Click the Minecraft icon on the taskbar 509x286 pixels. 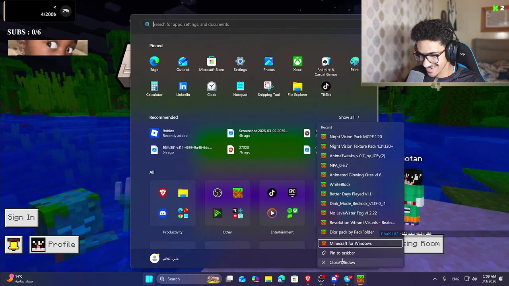click(x=360, y=279)
